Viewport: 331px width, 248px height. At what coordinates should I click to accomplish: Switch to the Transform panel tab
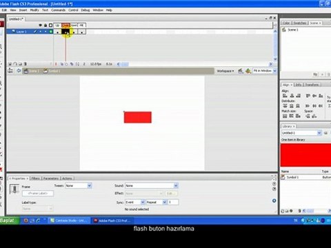click(x=312, y=85)
